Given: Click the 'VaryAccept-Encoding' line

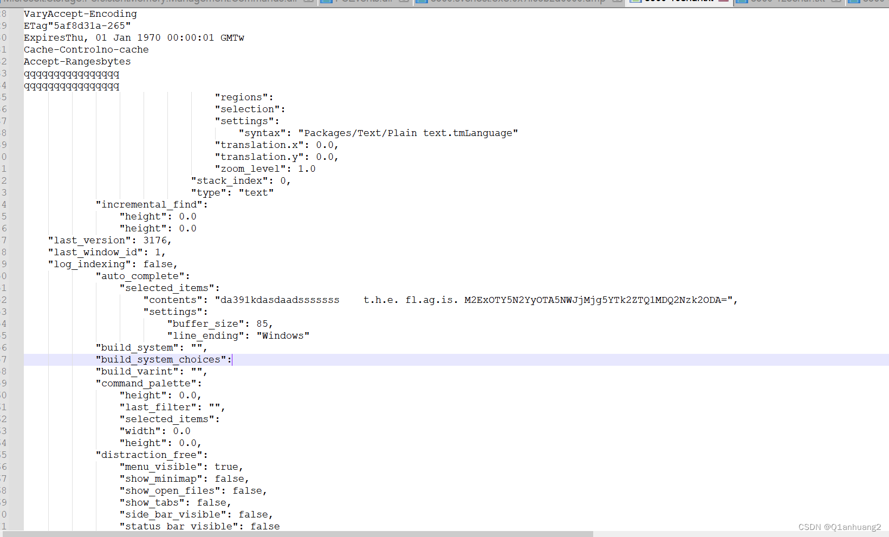Looking at the screenshot, I should pos(80,14).
